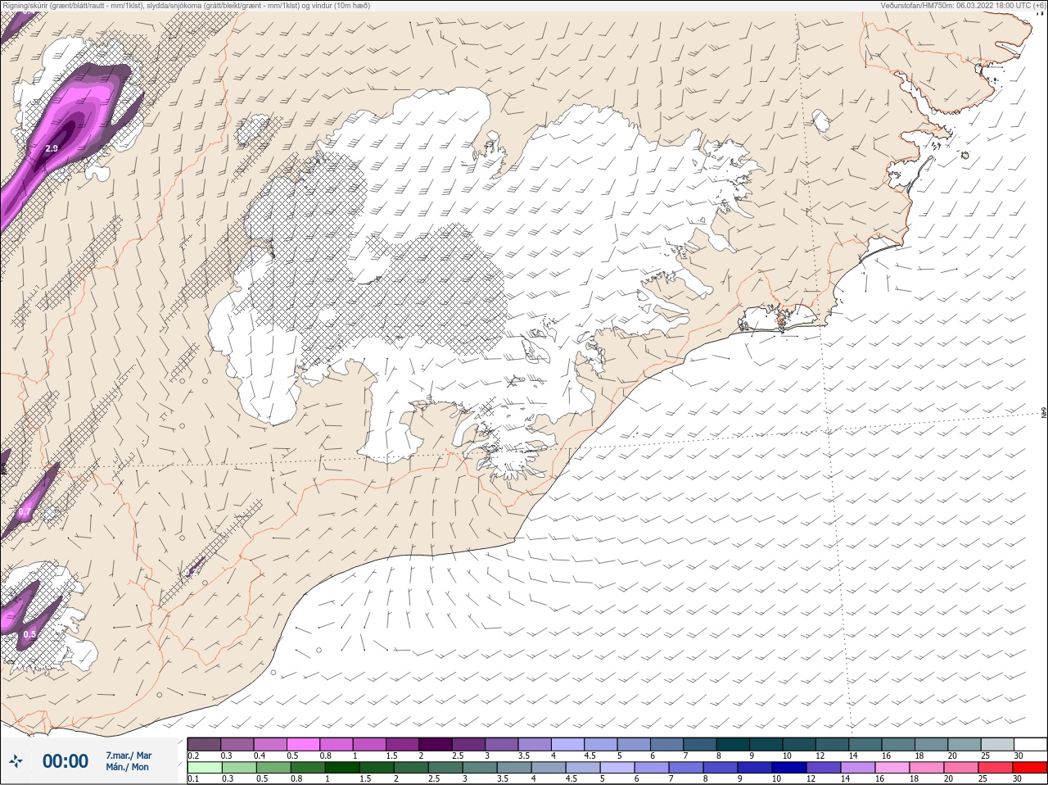Click the map title text starting 'Rigning/skúrir'
The height and width of the screenshot is (785, 1048).
click(x=186, y=6)
